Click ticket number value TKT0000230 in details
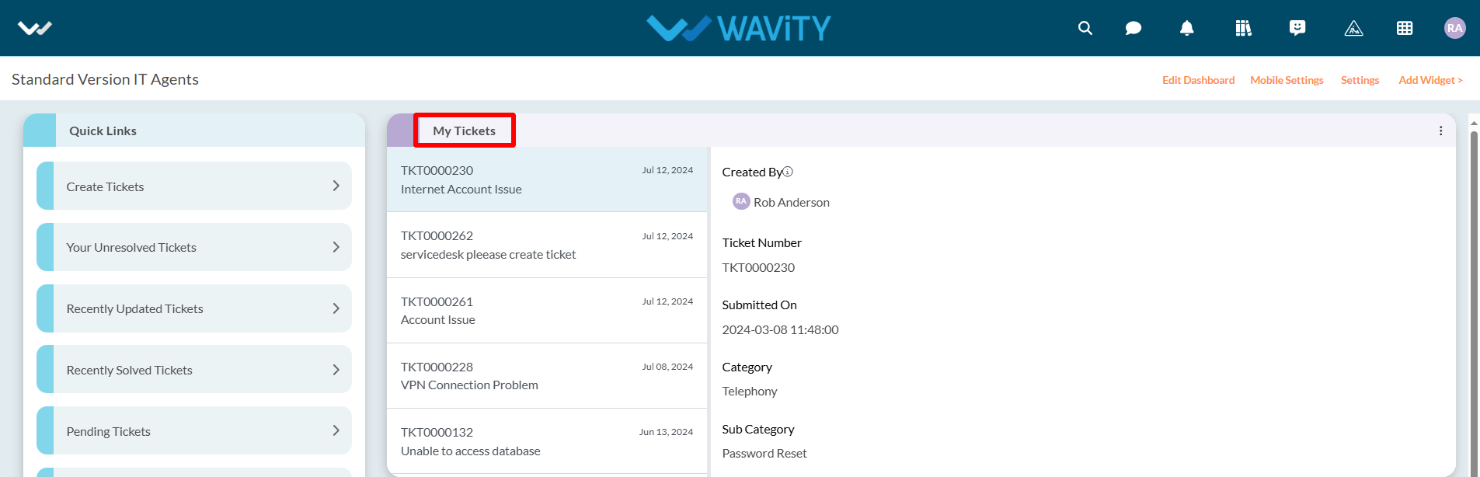1480x477 pixels. pyautogui.click(x=758, y=267)
